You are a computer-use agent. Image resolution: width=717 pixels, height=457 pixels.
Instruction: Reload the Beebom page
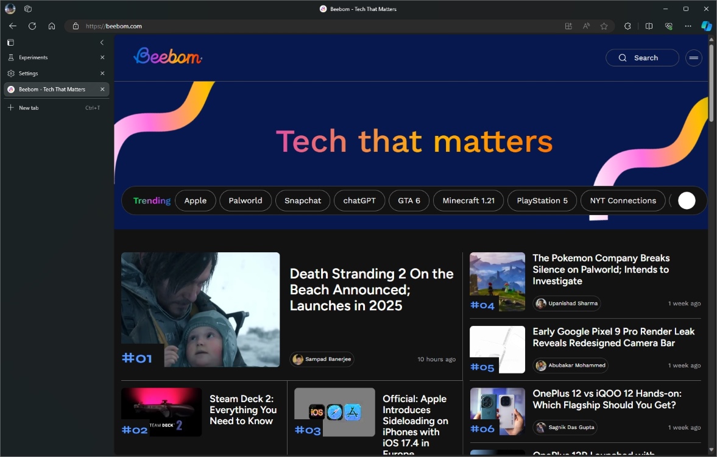click(32, 26)
